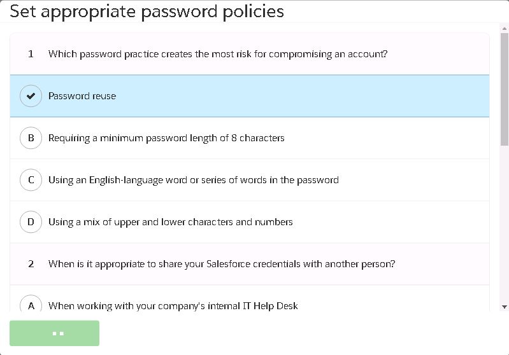The image size is (509, 355).
Task: Choose 'Using an English-language word' answer
Action: click(193, 180)
